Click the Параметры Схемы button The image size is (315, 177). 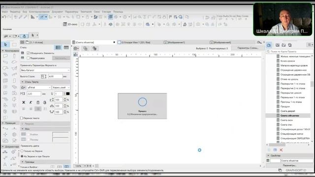[x=248, y=48]
